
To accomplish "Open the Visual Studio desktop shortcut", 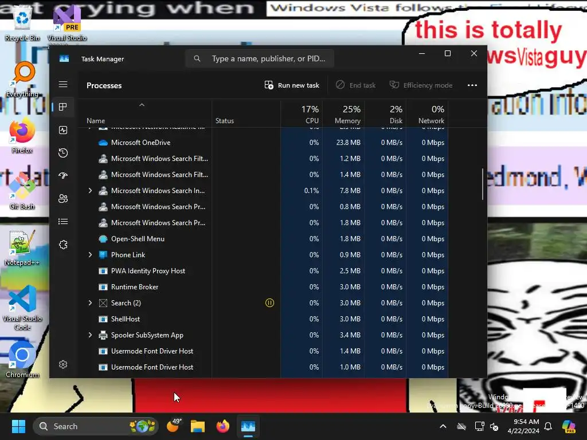I will pyautogui.click(x=67, y=24).
